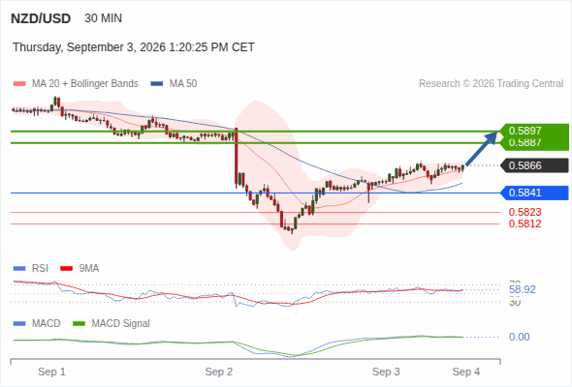Click the MACD legend label
Image resolution: width=572 pixels, height=387 pixels.
pyautogui.click(x=46, y=324)
